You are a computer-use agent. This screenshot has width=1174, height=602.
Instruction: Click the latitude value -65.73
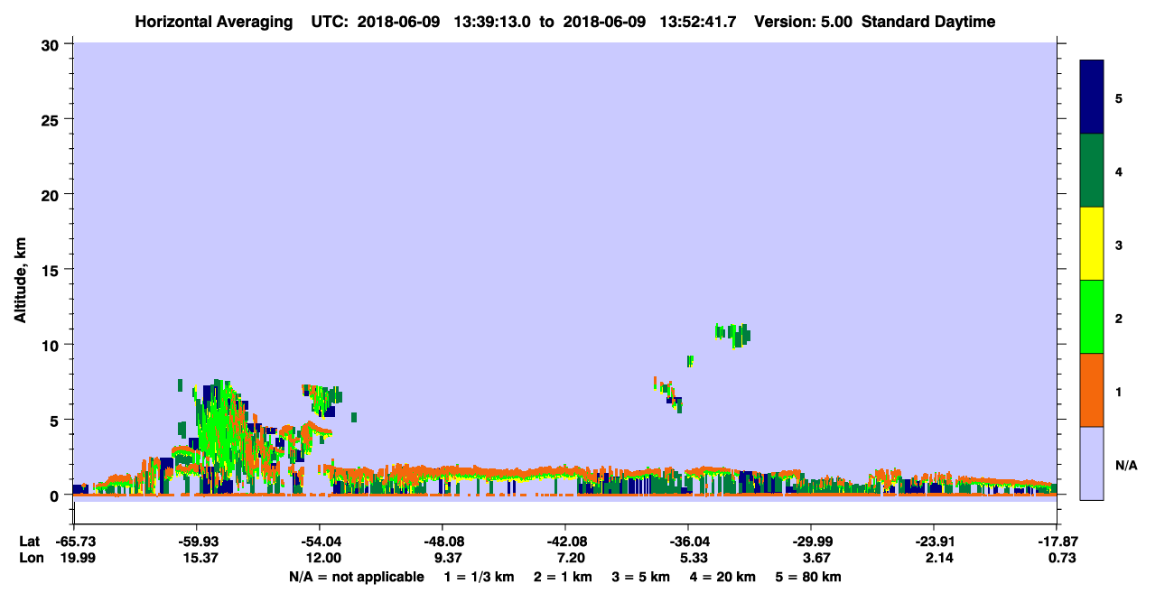pos(74,542)
